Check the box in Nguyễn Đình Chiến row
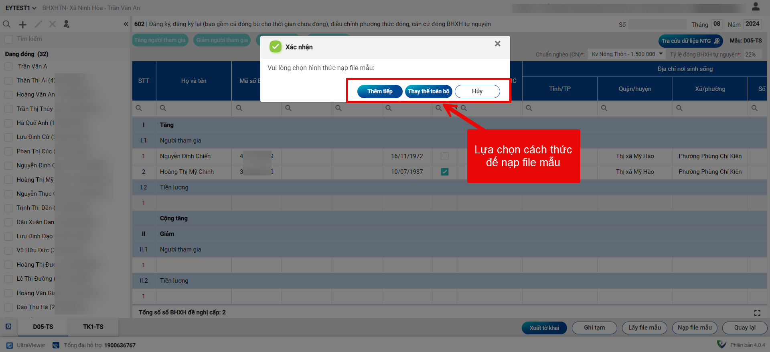 pos(444,156)
